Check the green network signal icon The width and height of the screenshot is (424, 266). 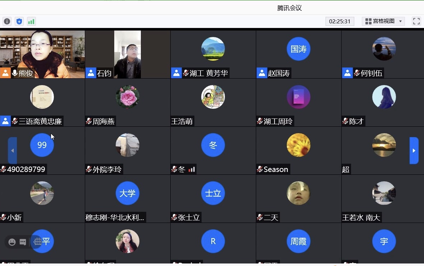click(x=31, y=22)
